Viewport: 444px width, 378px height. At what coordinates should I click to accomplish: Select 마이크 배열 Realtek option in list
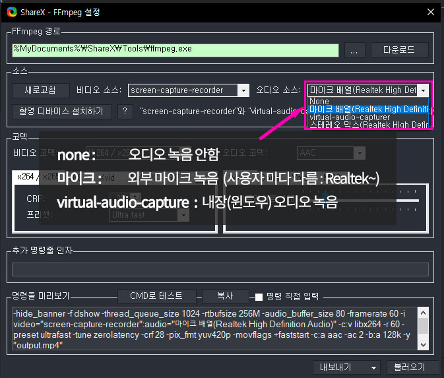(368, 110)
